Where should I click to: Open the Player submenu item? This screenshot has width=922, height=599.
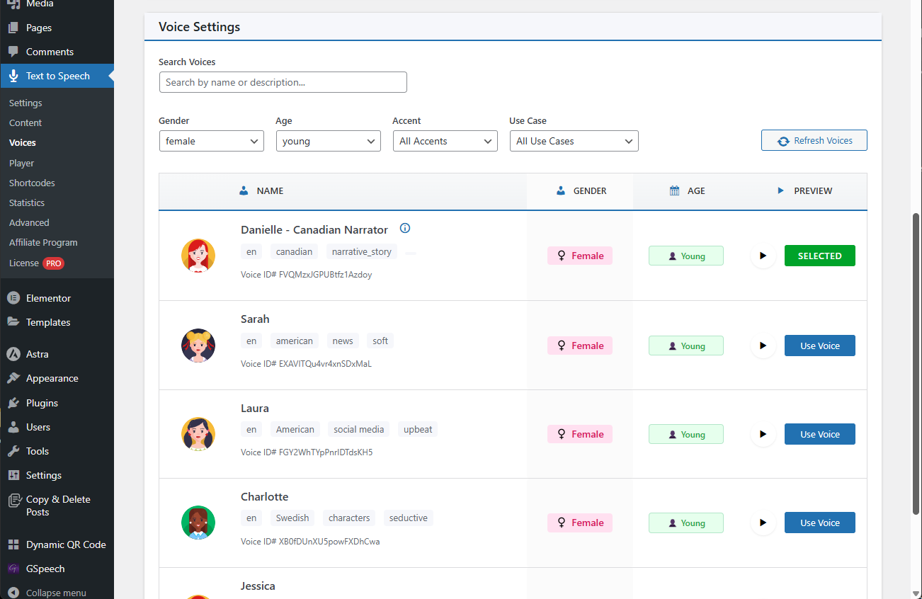tap(21, 163)
